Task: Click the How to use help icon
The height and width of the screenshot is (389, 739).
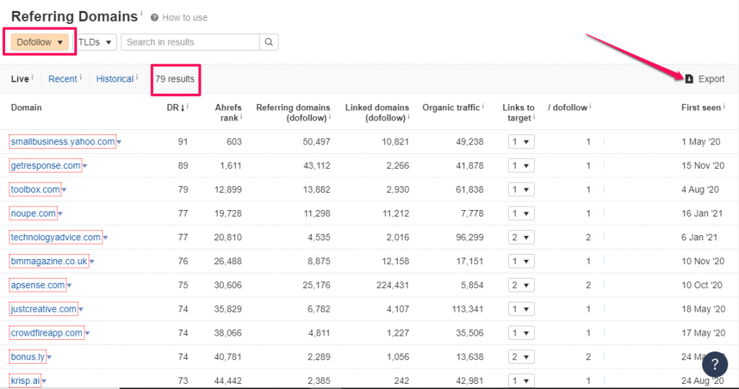Action: [x=154, y=17]
